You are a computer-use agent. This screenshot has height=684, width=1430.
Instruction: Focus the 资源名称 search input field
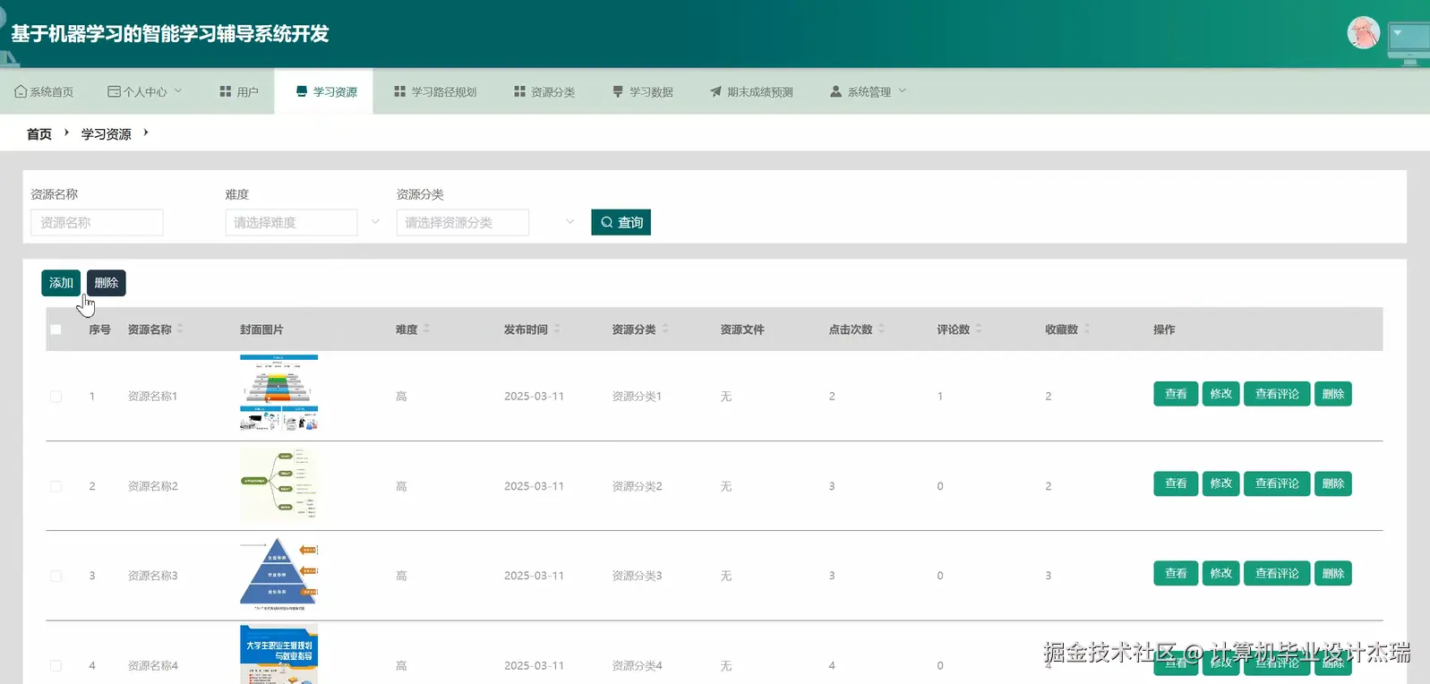click(x=97, y=222)
